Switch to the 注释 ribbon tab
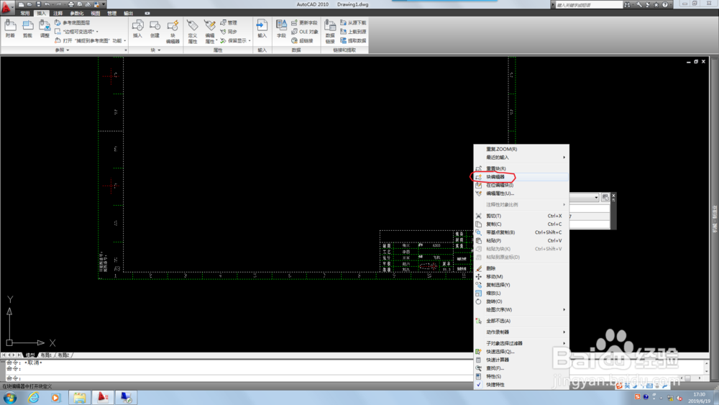The width and height of the screenshot is (719, 405). click(x=58, y=13)
